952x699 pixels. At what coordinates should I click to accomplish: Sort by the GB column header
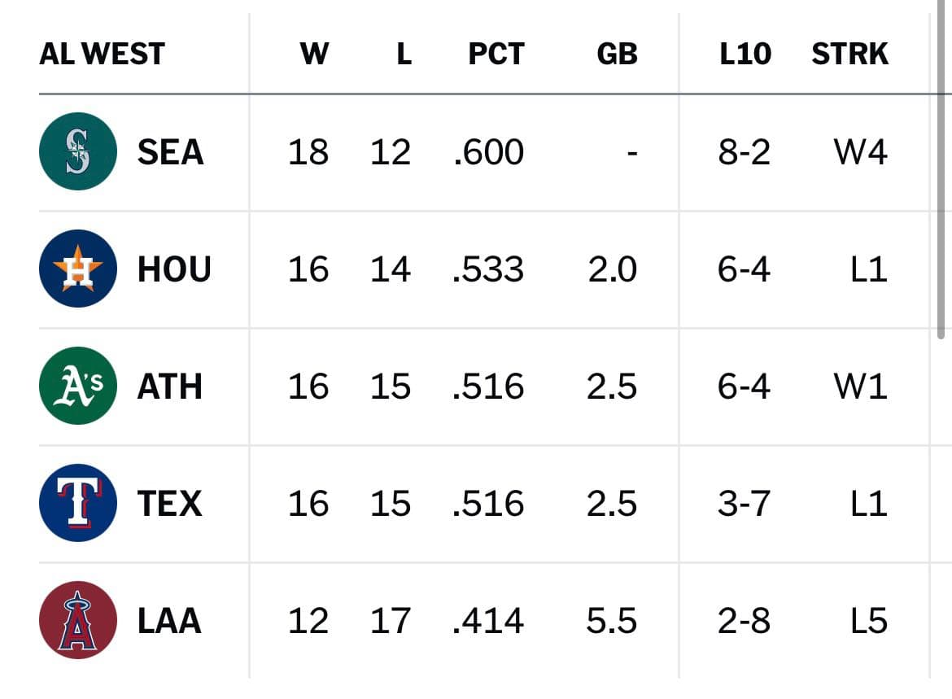pos(616,55)
